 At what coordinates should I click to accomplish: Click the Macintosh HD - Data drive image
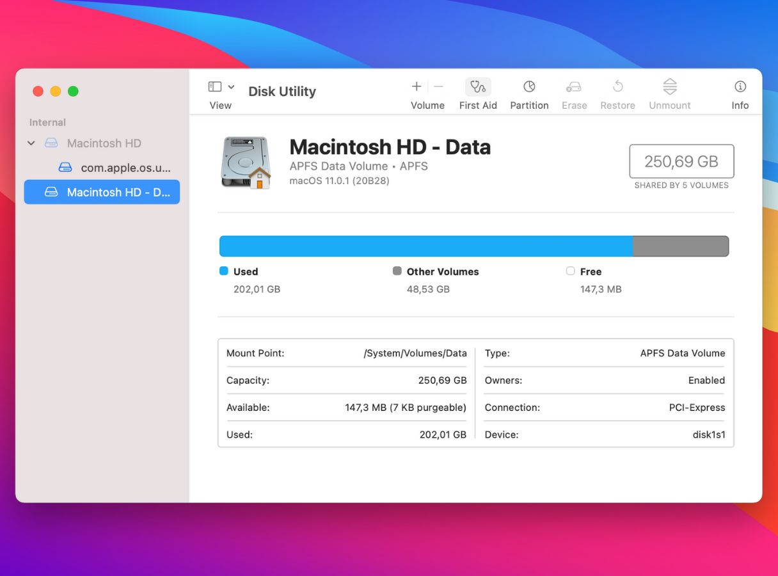[246, 163]
